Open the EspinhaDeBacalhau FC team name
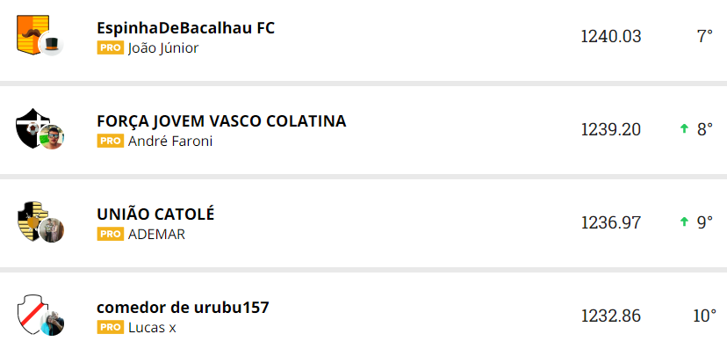The width and height of the screenshot is (727, 356). pyautogui.click(x=185, y=27)
